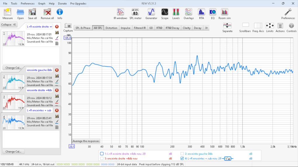Collapse the measurements panel
This screenshot has width=298, height=167.
pos(9,25)
